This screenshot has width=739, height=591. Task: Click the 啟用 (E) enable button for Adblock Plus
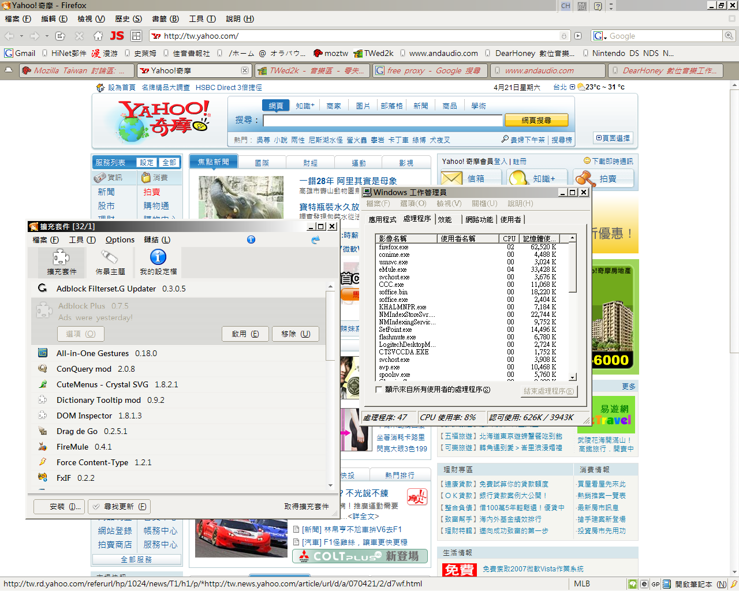click(x=245, y=334)
